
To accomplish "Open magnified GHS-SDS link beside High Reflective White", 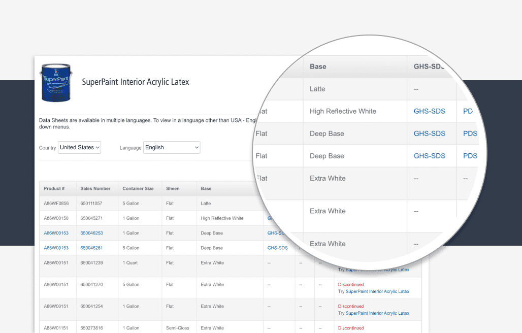I will (x=430, y=112).
